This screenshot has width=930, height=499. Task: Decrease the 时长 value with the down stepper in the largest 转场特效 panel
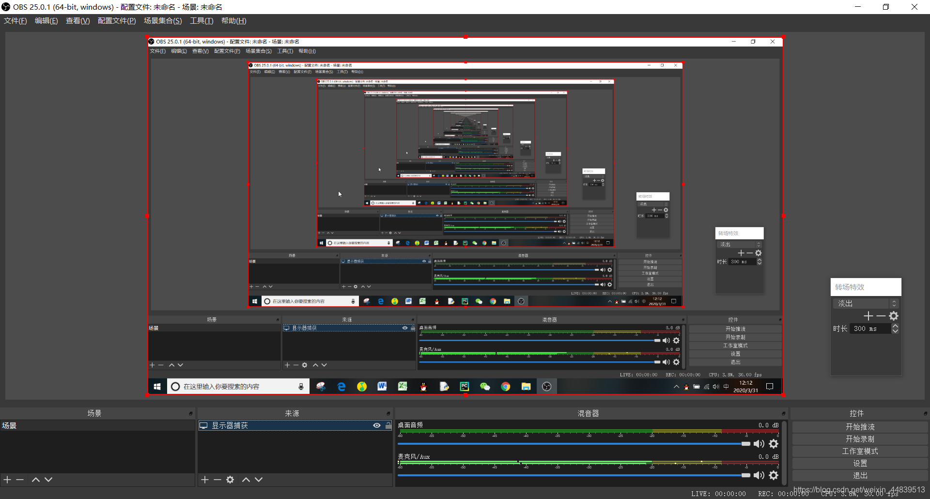pos(895,331)
